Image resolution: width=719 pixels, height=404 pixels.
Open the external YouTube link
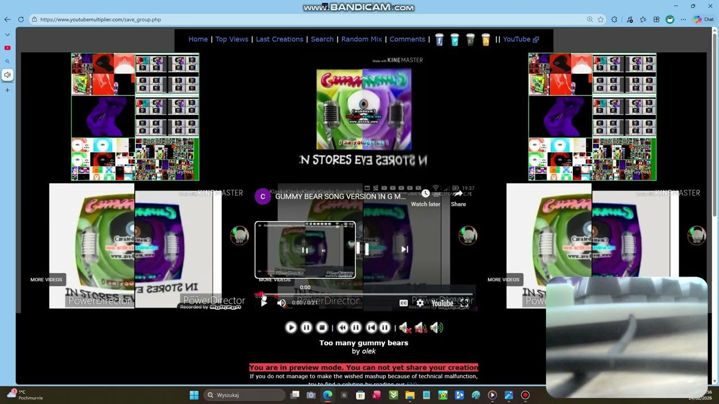coord(521,39)
